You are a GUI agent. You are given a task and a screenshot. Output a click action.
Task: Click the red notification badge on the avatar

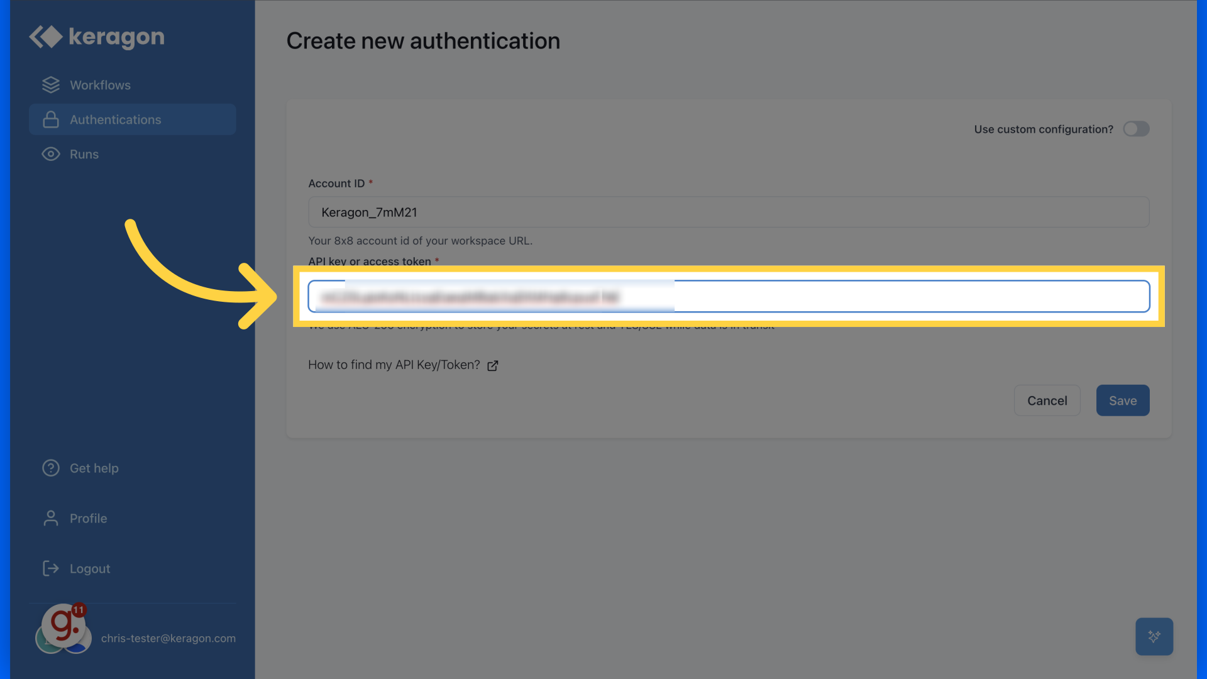(x=78, y=610)
